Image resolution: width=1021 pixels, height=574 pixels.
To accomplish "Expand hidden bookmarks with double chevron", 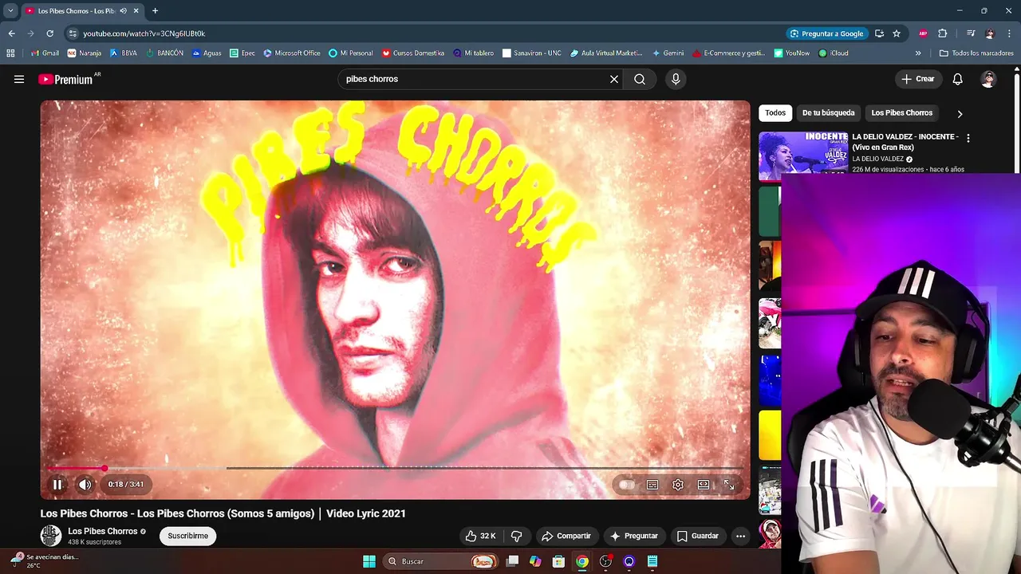I will 918,53.
